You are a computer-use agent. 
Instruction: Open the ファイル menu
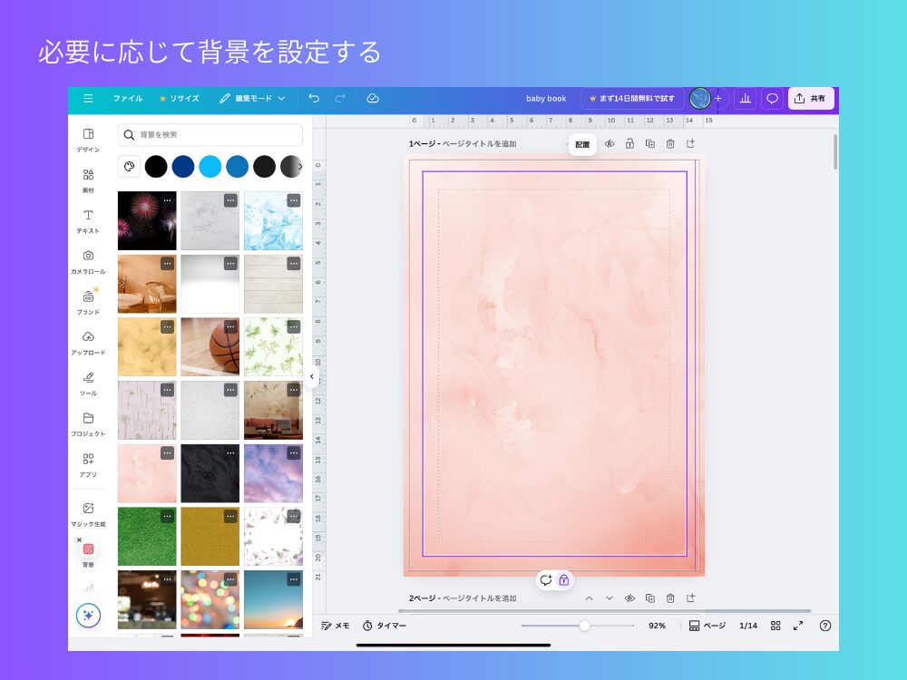(x=128, y=99)
